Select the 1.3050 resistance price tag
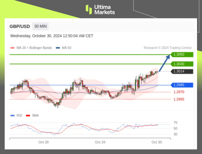Screen dimensions: 202x154 182,55
